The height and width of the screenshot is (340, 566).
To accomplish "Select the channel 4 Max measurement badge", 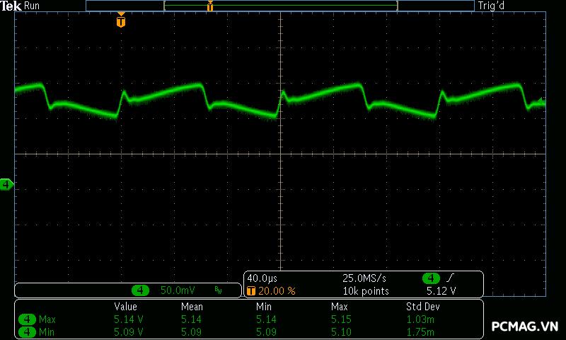I will tap(27, 319).
